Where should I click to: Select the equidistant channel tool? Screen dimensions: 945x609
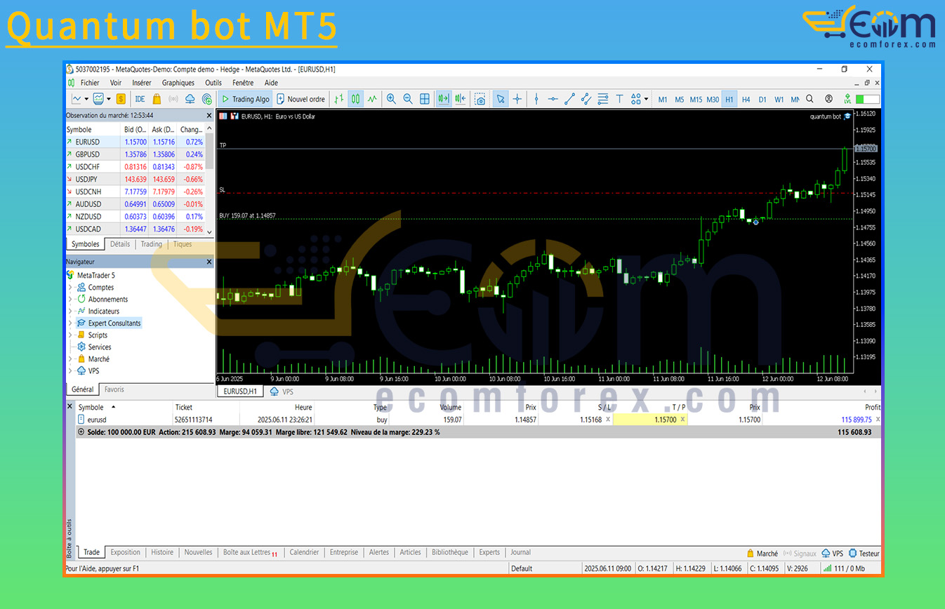pos(586,99)
